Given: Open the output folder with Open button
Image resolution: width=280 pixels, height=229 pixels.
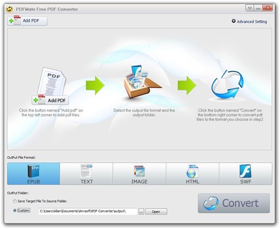Looking at the screenshot, I should [x=156, y=212].
